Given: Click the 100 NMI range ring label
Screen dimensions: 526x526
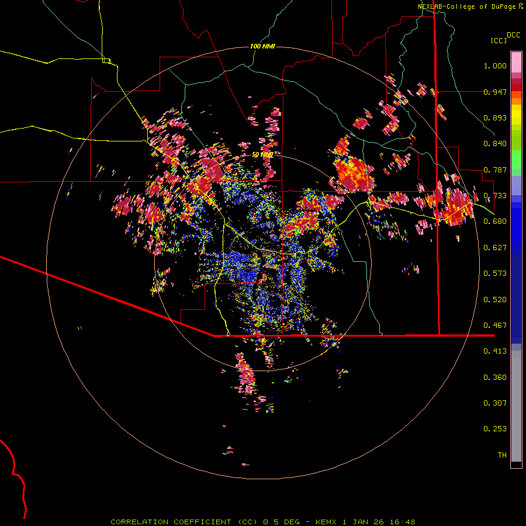Looking at the screenshot, I should [x=262, y=46].
